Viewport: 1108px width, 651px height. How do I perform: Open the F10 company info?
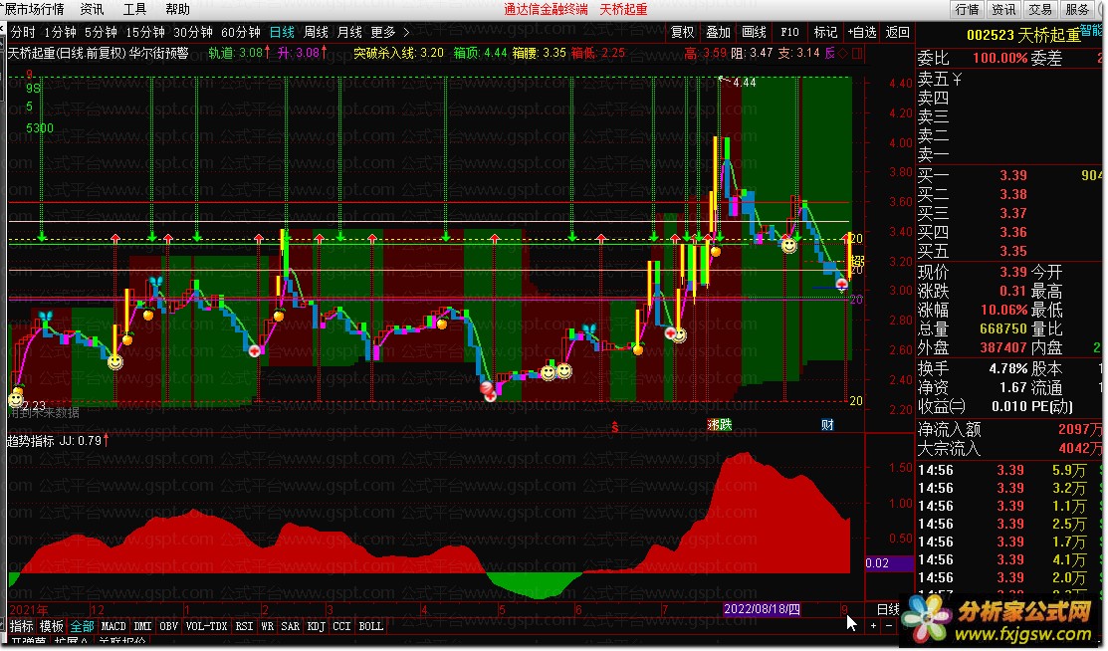(x=790, y=33)
